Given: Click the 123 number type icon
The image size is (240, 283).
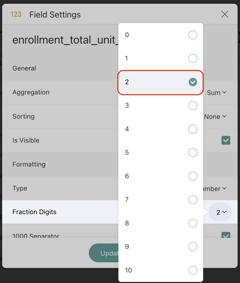Looking at the screenshot, I should pos(16,14).
